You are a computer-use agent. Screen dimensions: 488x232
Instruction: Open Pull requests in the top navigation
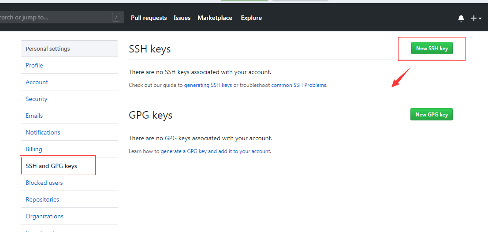[149, 18]
